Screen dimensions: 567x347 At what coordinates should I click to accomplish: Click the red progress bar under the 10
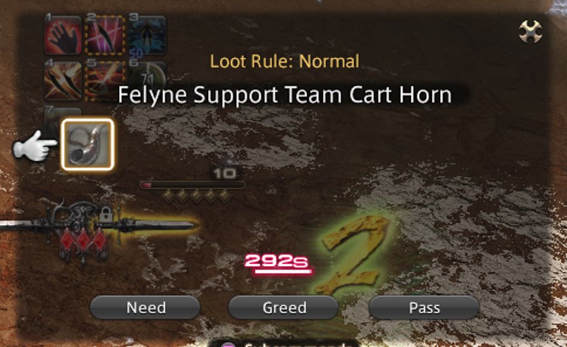(193, 186)
